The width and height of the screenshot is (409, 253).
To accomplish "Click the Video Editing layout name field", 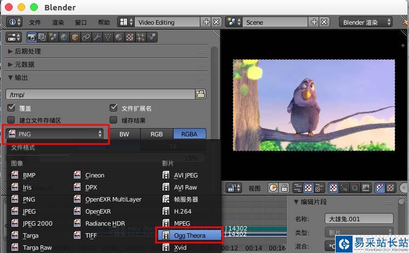I will pyautogui.click(x=167, y=22).
